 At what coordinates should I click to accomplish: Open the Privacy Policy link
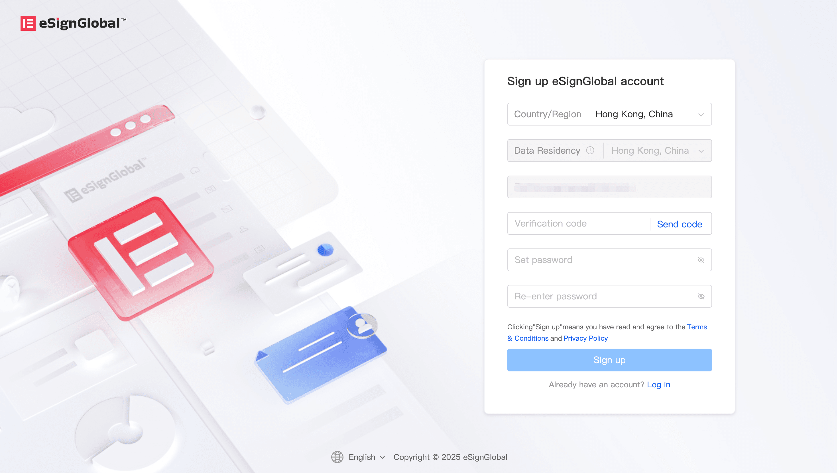click(x=585, y=338)
